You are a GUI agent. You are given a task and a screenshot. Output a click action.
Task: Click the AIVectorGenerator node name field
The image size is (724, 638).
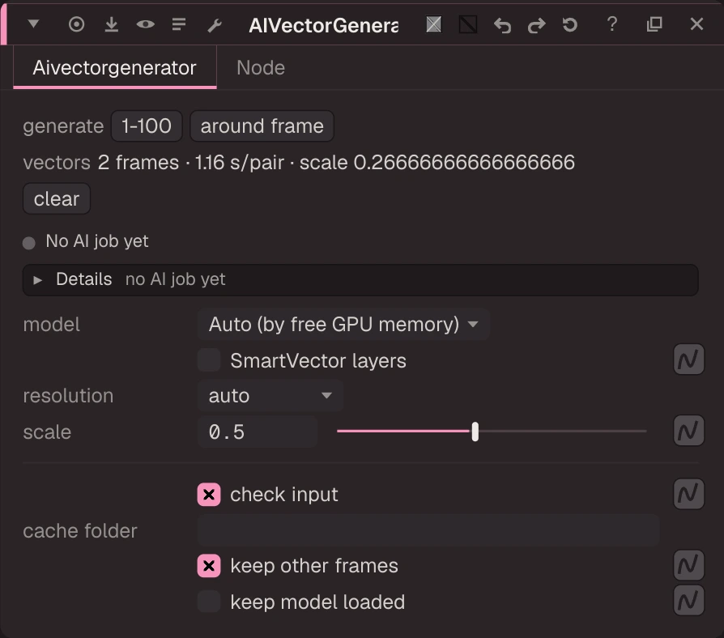click(x=324, y=25)
